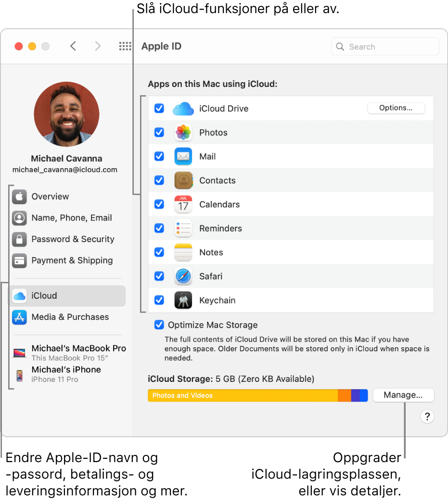This screenshot has height=501, width=448.
Task: Select Michael's MacBook Pro device
Action: pyautogui.click(x=70, y=353)
